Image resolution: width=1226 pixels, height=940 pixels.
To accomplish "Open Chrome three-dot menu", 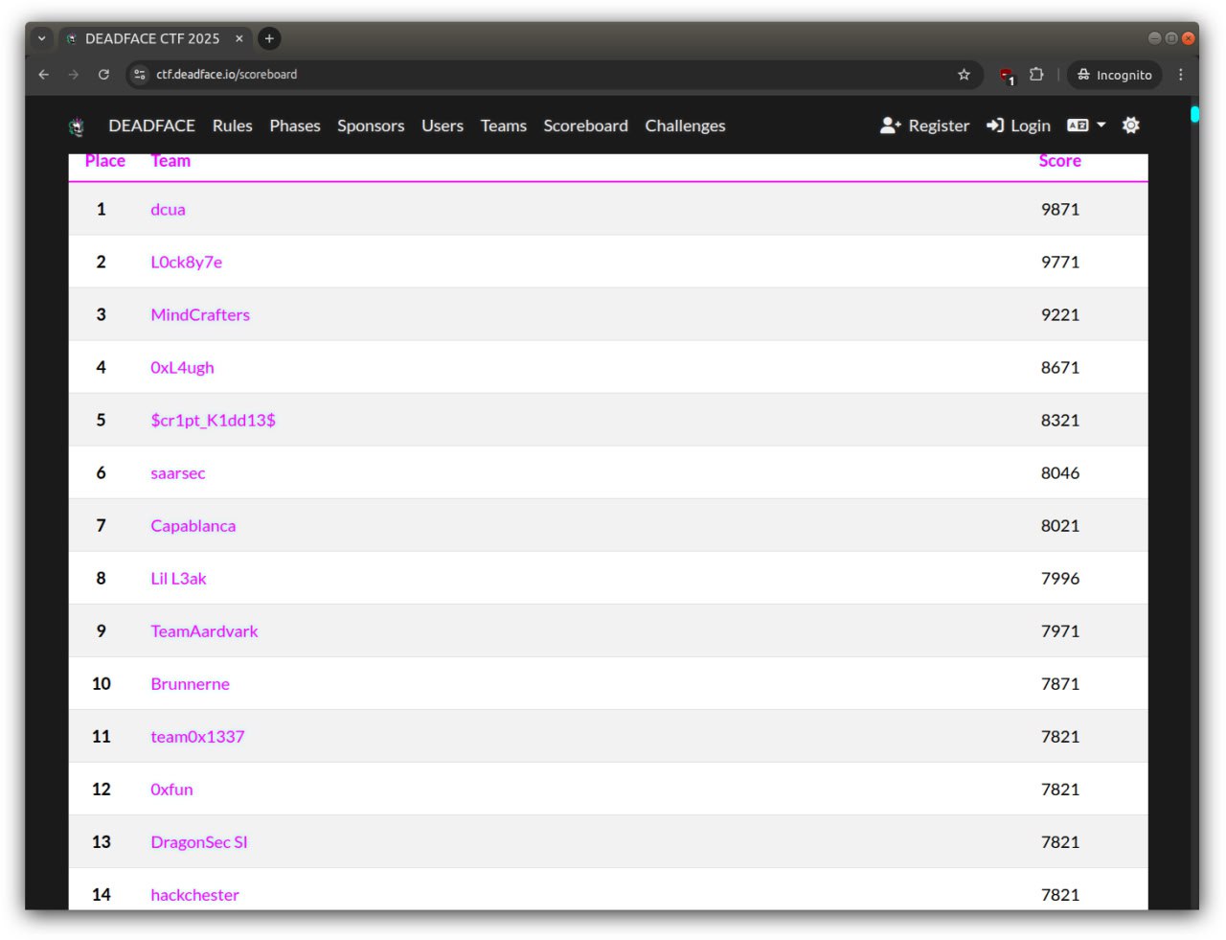I will 1180,75.
